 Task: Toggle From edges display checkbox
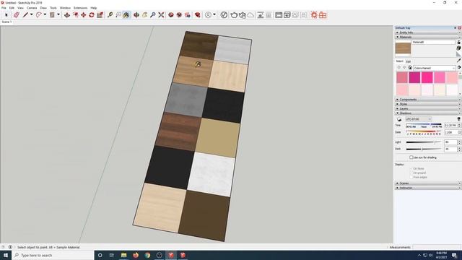(411, 178)
